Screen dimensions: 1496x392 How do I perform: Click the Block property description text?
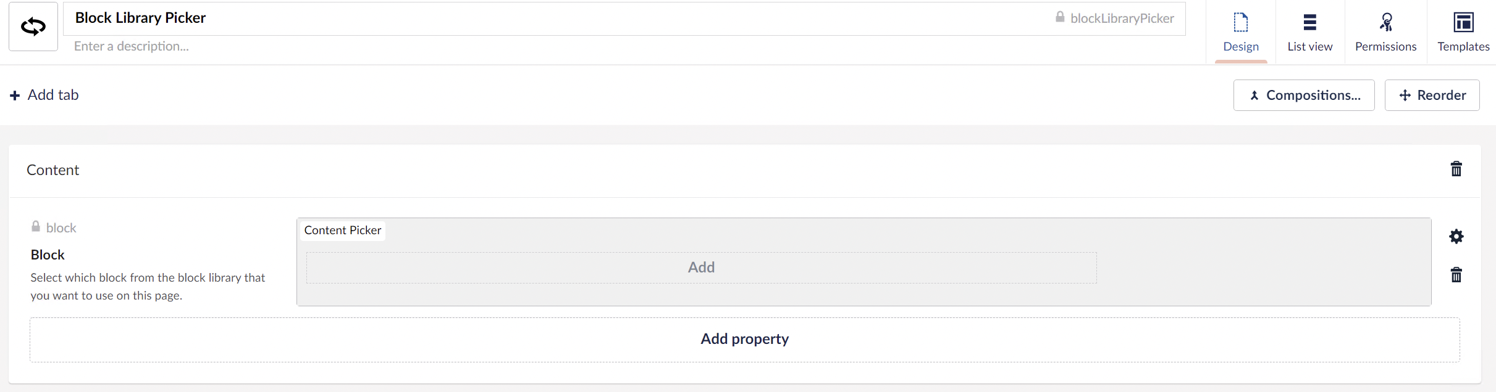click(148, 287)
